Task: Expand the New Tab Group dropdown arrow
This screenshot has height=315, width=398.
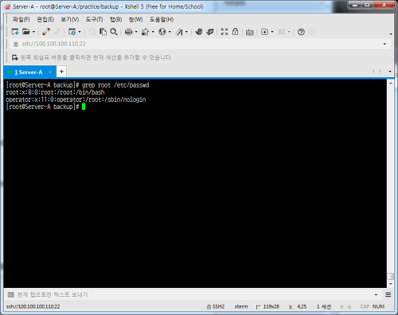Action: tap(272, 32)
